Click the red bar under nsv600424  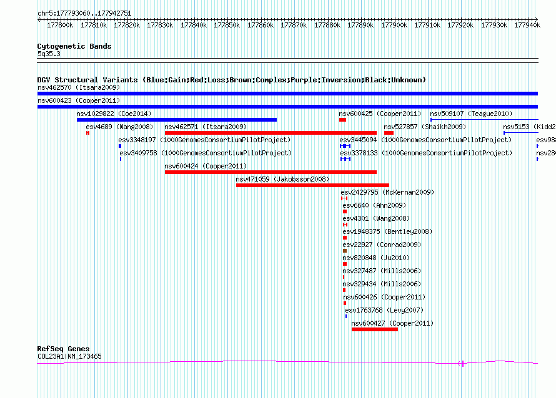coord(271,172)
